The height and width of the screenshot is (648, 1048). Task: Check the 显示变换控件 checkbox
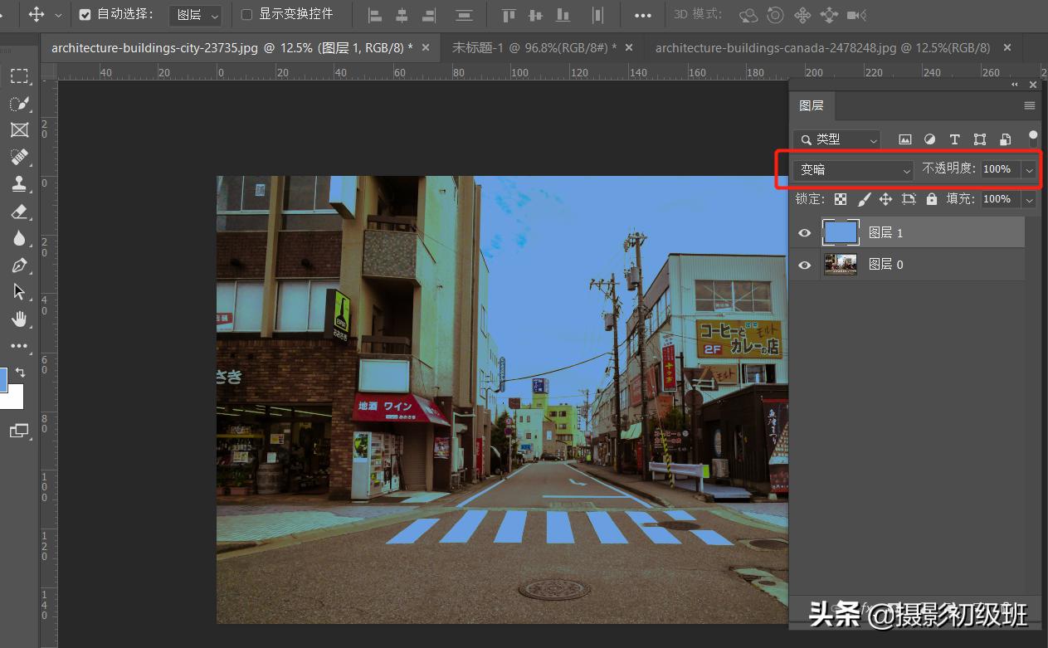[246, 15]
